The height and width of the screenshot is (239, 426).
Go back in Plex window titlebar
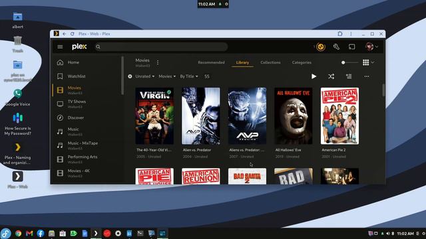click(x=64, y=34)
